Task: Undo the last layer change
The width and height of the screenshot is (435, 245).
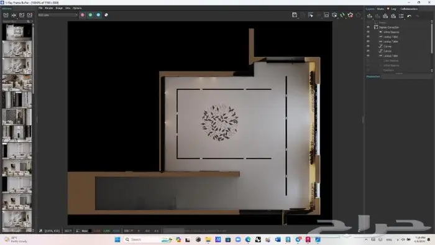Action: point(409,16)
